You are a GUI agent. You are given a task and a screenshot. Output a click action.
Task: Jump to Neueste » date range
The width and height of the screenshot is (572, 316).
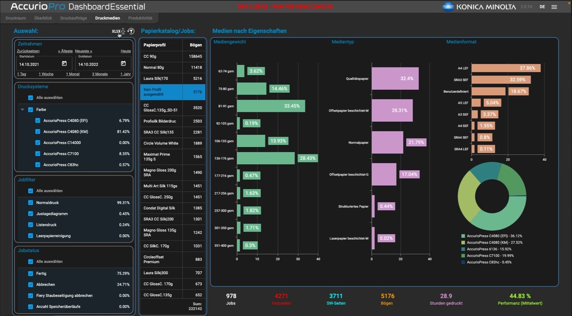click(84, 51)
